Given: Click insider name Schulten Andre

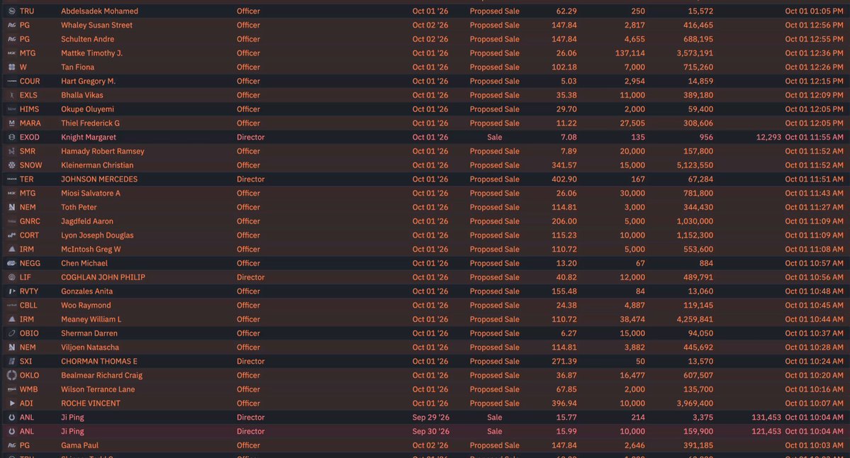Looking at the screenshot, I should tap(88, 40).
